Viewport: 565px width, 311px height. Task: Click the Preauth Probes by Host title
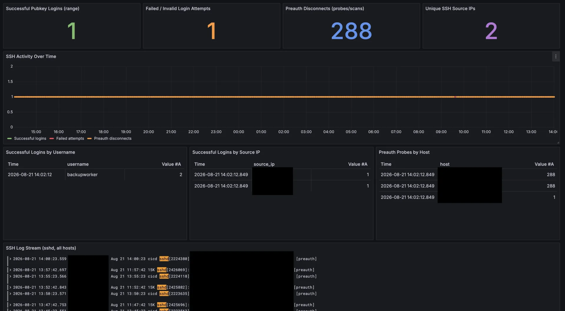(x=404, y=152)
